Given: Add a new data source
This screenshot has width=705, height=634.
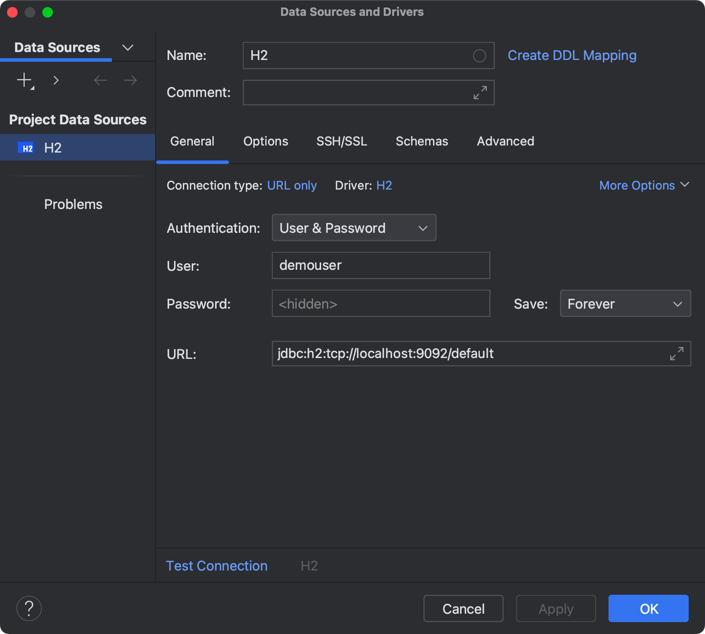Looking at the screenshot, I should (23, 80).
